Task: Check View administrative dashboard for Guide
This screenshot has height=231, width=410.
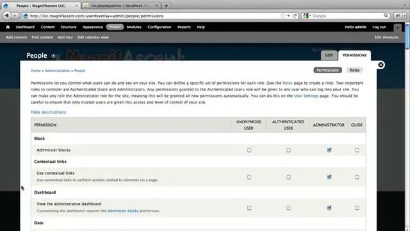Action: 357,208
